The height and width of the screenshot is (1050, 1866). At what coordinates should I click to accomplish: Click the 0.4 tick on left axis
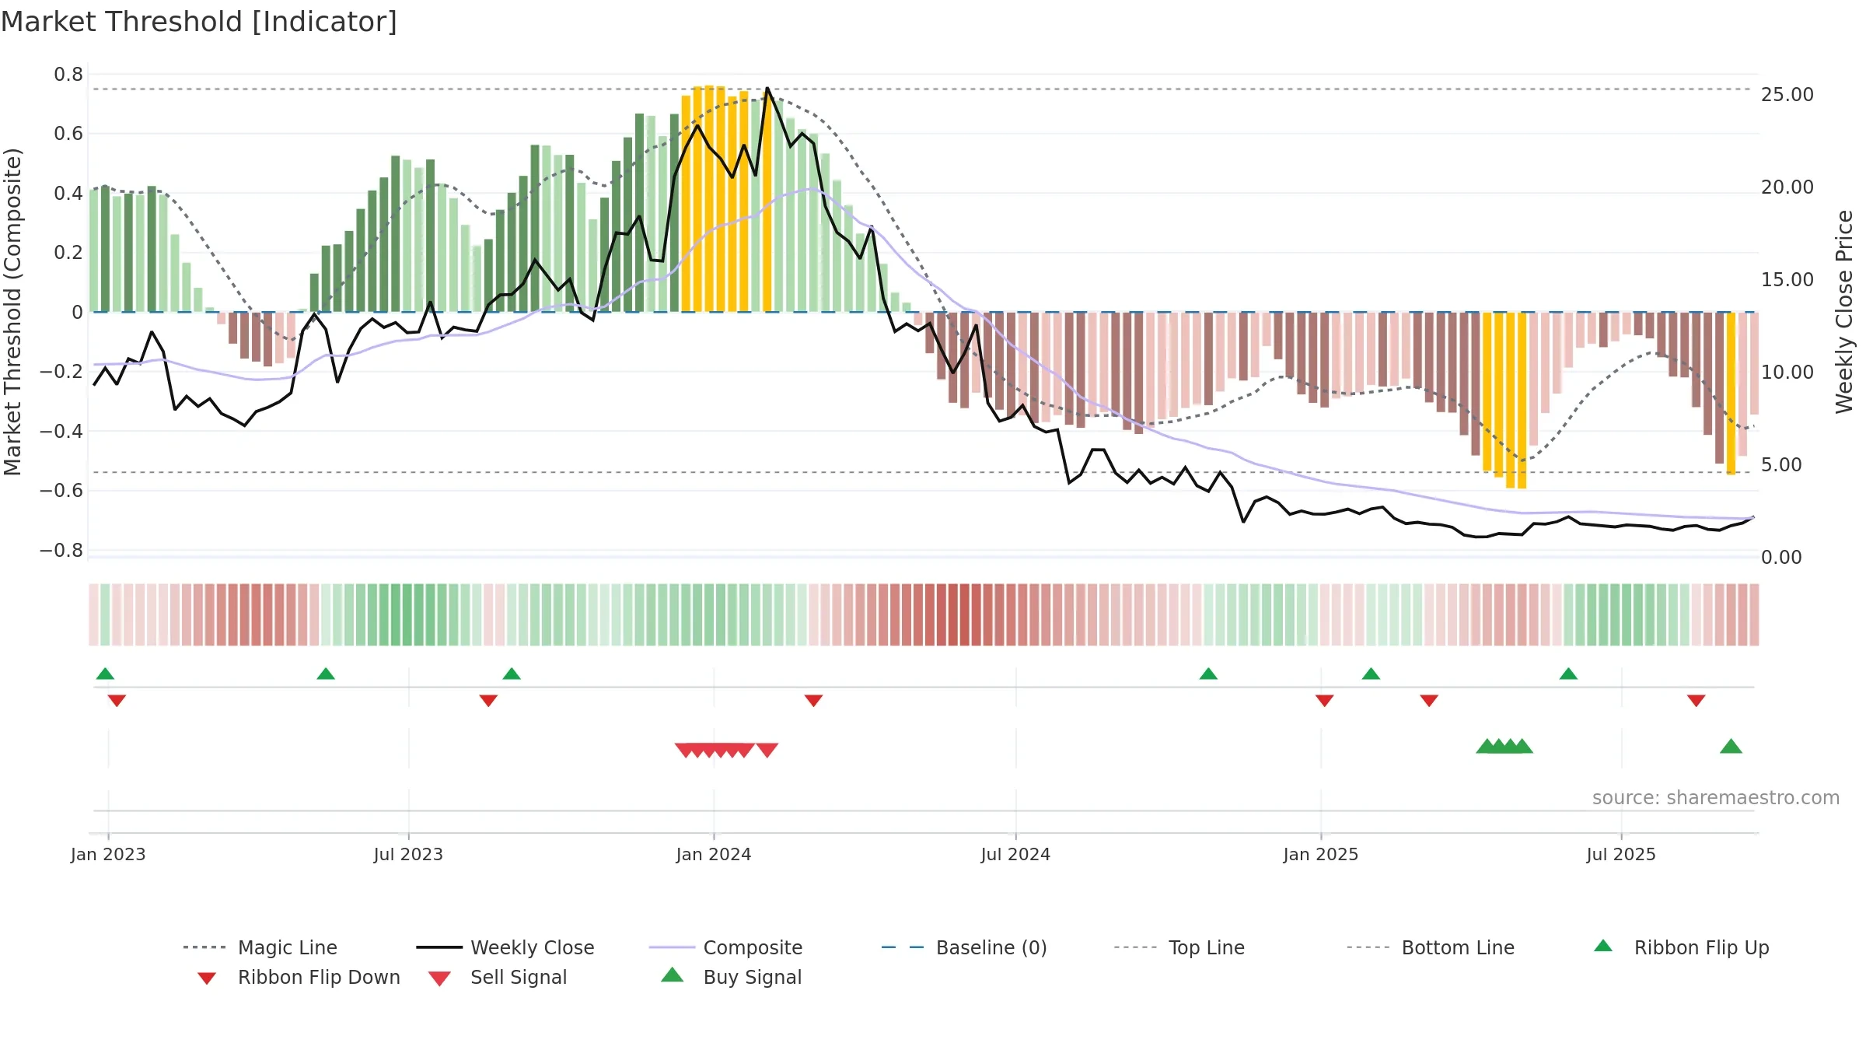tap(68, 194)
